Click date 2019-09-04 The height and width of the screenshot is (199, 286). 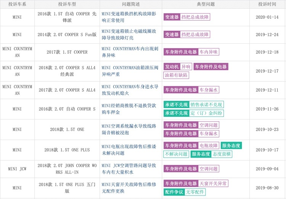point(267,169)
